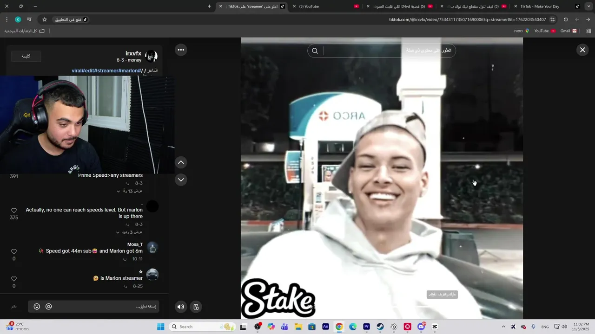Open irxvfx profile avatar picture

(x=151, y=56)
